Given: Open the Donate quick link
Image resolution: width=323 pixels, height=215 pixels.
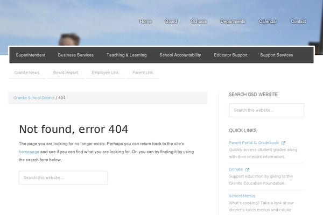Looking at the screenshot, I should click(x=236, y=169).
